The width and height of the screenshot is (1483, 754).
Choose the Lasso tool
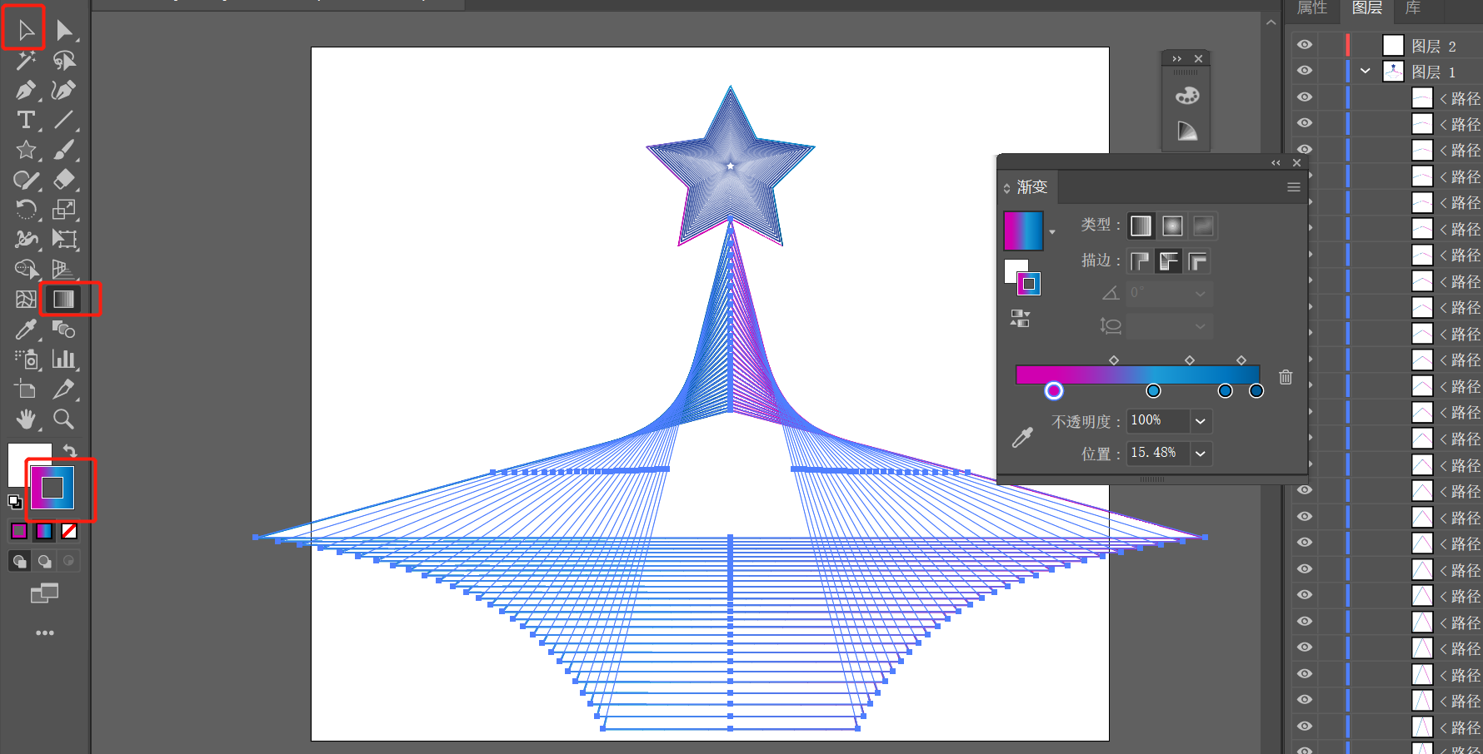[x=64, y=60]
